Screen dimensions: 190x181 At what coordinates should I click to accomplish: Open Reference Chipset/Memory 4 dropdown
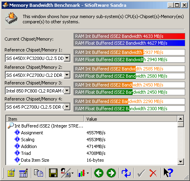tap(67, 107)
